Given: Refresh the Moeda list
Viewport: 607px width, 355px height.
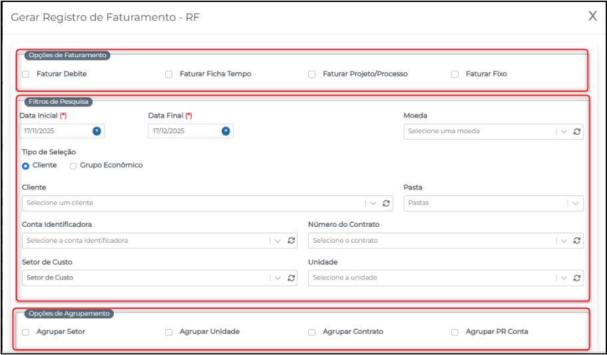Looking at the screenshot, I should (577, 132).
